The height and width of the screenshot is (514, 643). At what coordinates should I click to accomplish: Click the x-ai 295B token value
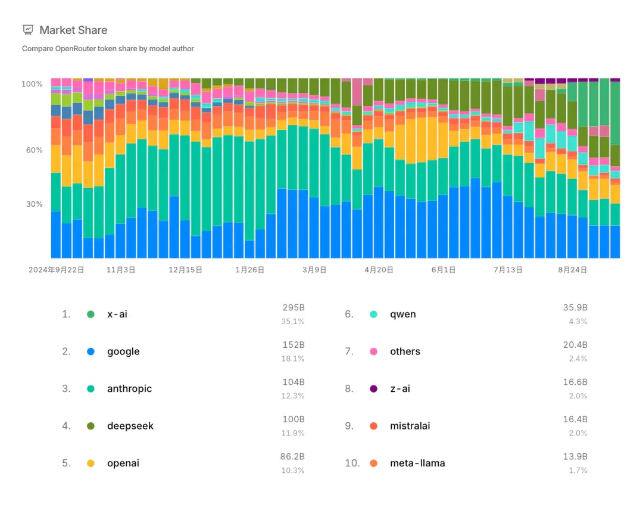click(x=294, y=307)
